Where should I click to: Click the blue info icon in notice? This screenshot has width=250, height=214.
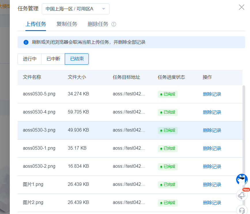click(x=26, y=42)
